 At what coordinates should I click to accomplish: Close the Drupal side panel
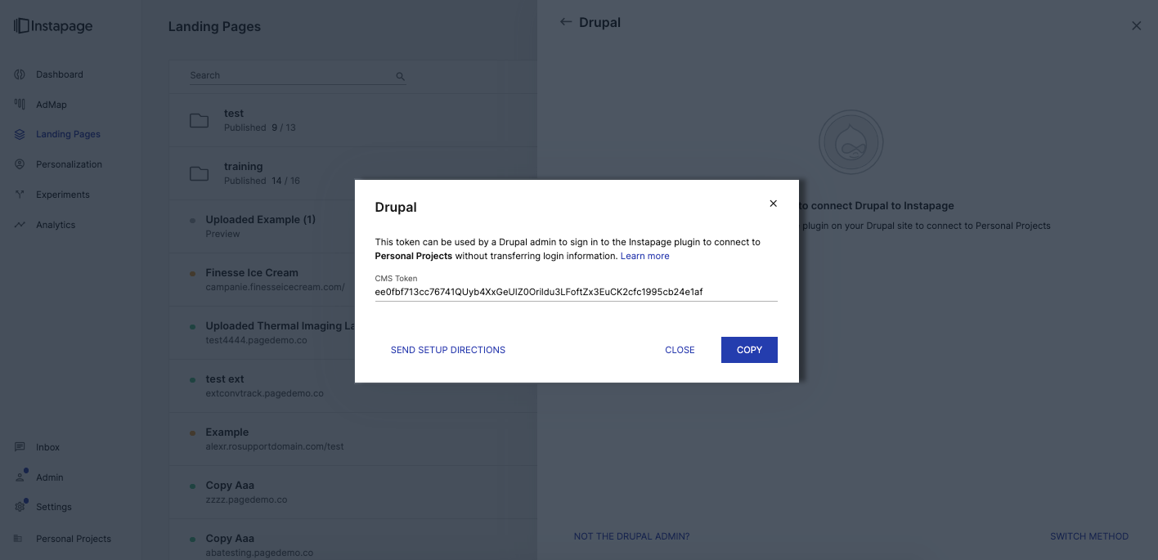1136,26
